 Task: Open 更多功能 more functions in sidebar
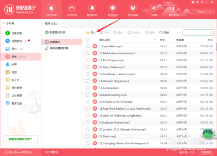coord(13,103)
